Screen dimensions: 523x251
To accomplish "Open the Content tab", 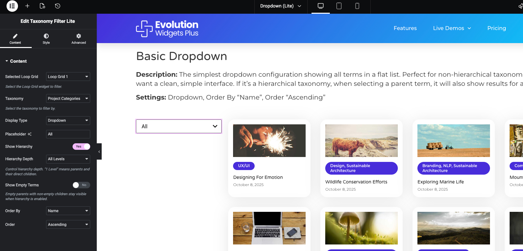I will point(15,39).
